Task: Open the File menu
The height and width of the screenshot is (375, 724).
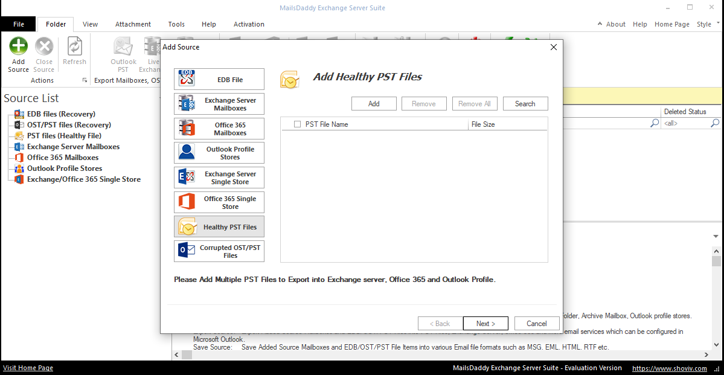Action: pos(19,24)
